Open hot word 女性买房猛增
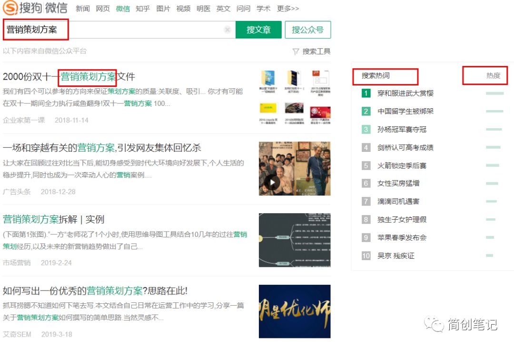 pos(398,184)
